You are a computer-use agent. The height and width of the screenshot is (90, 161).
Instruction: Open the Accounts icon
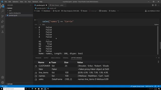click(x=3, y=77)
